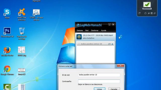Open the Red menu
161x90 pixels.
pyautogui.click(x=87, y=30)
